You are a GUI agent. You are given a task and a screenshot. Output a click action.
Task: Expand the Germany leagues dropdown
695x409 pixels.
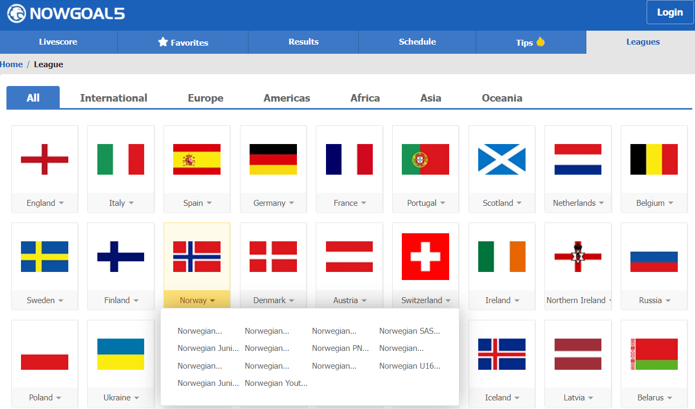pos(292,203)
